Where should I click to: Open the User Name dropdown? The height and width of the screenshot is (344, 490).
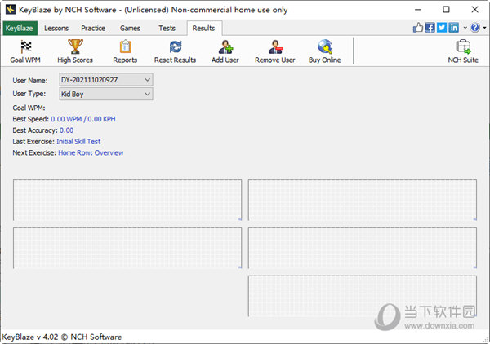(106, 80)
